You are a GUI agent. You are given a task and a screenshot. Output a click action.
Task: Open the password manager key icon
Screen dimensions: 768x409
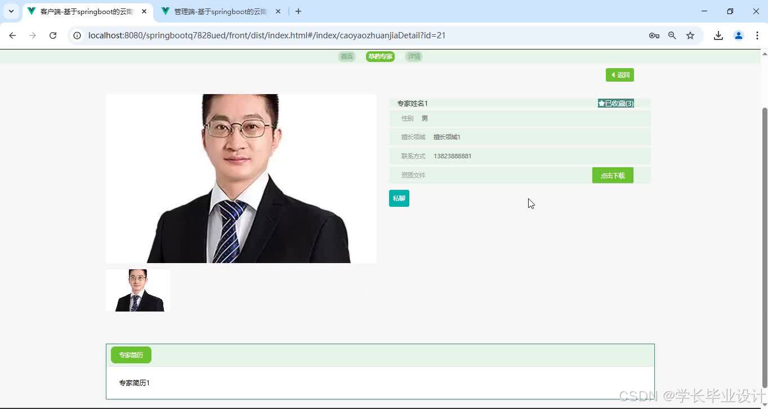pos(654,35)
